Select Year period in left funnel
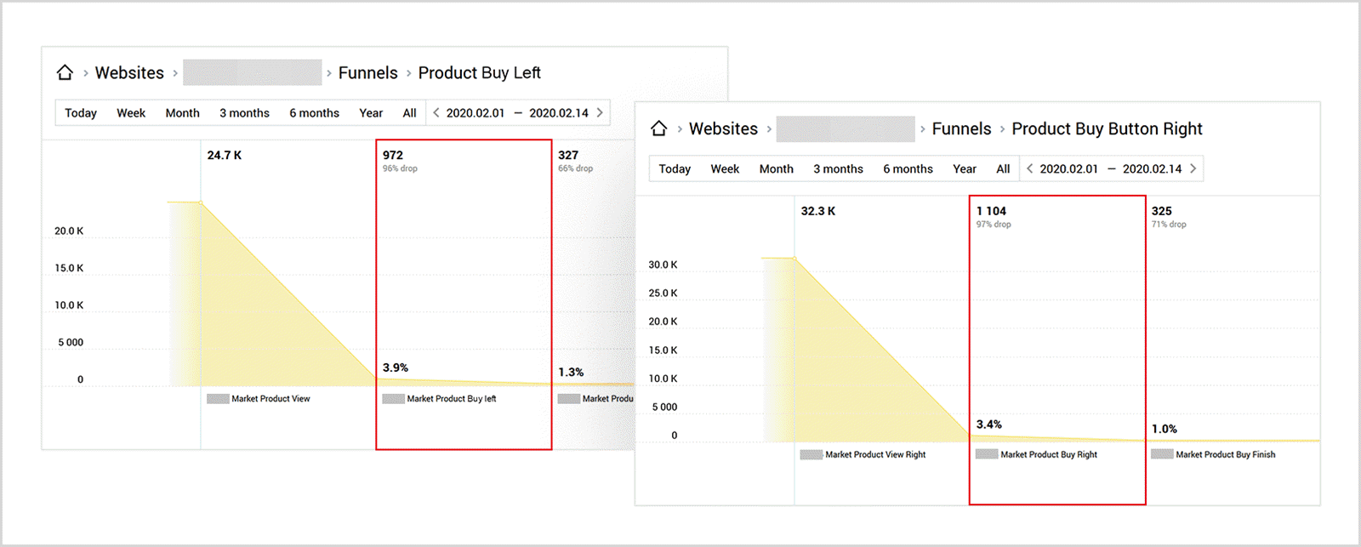Image resolution: width=1361 pixels, height=547 pixels. (371, 113)
